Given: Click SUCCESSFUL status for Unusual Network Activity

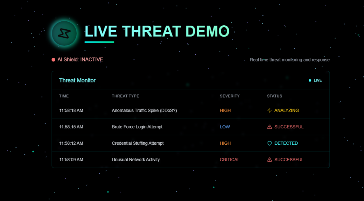Looking at the screenshot, I should point(289,160).
